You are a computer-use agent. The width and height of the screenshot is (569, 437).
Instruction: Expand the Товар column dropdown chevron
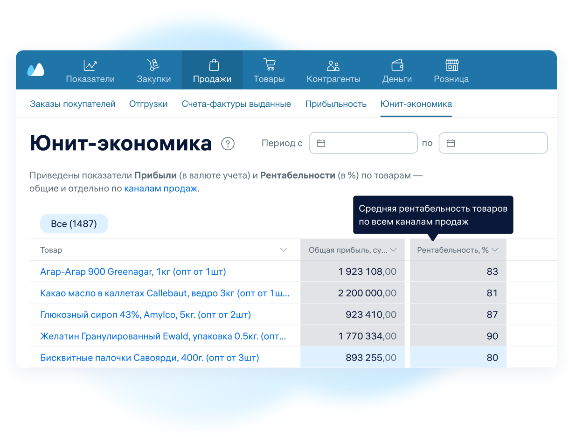[283, 250]
